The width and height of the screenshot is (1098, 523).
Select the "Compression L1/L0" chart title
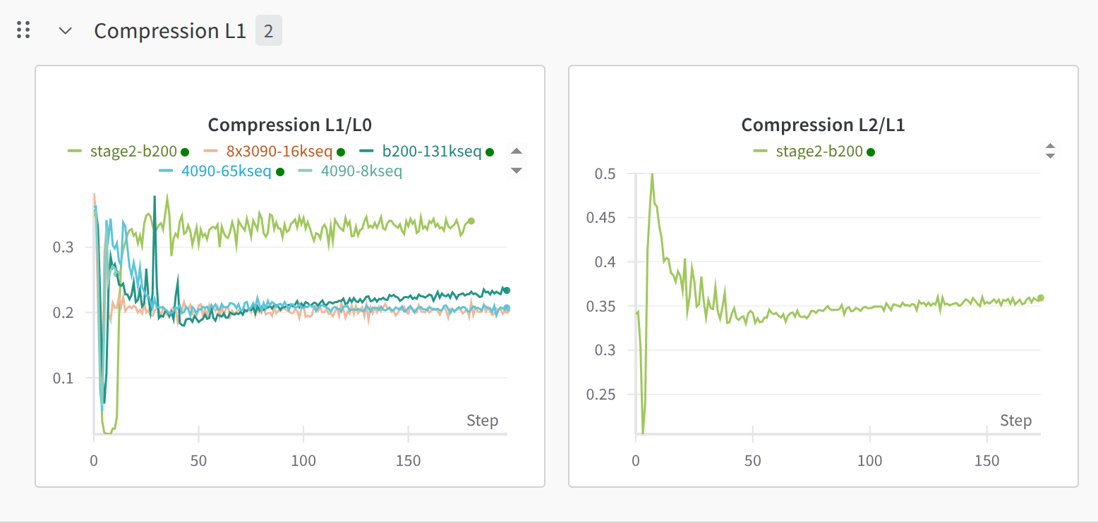pos(290,125)
